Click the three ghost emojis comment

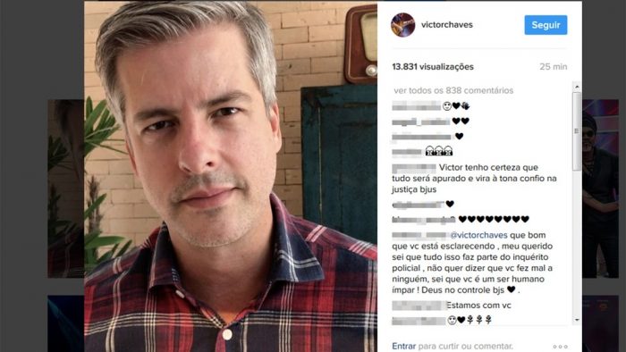(x=439, y=151)
